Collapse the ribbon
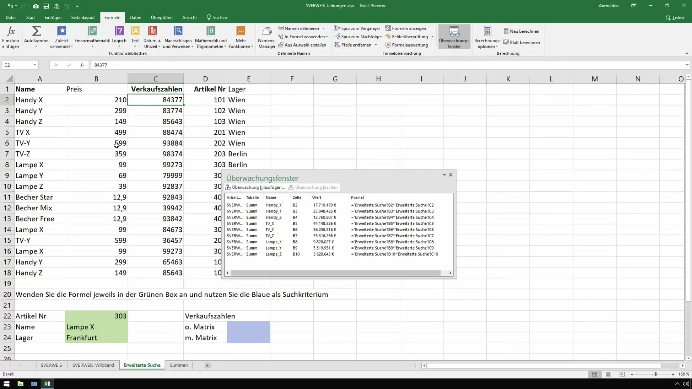The width and height of the screenshot is (692, 389). [687, 53]
